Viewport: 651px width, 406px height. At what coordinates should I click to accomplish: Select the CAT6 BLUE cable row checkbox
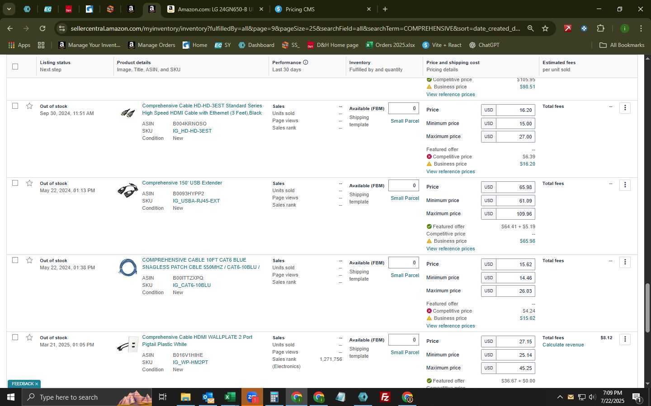[15, 260]
